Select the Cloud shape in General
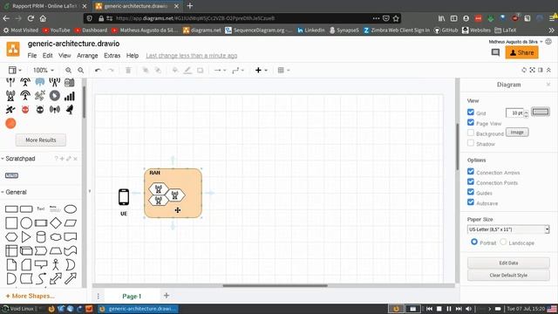This screenshot has width=558, height=314. pos(56,236)
